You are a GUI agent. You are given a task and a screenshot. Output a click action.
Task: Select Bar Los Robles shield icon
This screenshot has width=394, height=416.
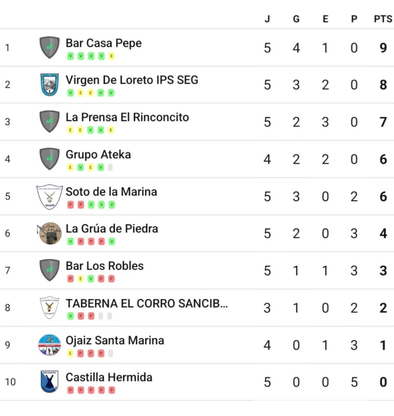pos(49,270)
